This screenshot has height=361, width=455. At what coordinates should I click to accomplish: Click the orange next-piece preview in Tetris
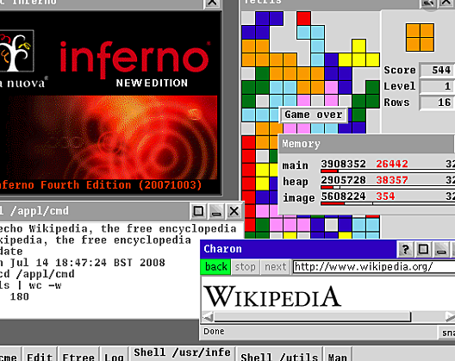click(420, 38)
